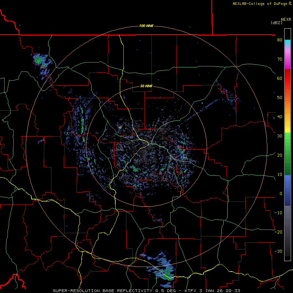
Task: Click the -20 dBZ scale value
Action: (278, 232)
